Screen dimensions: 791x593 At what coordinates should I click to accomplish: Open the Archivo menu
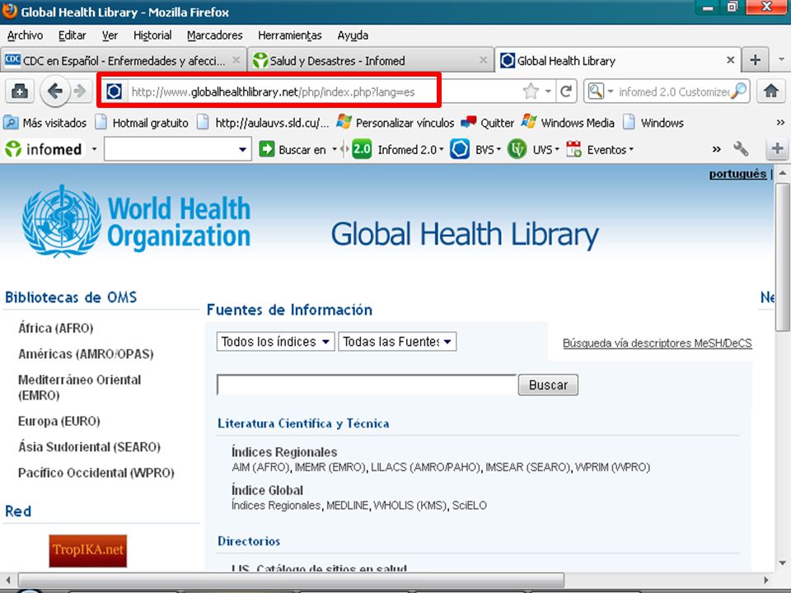point(25,35)
